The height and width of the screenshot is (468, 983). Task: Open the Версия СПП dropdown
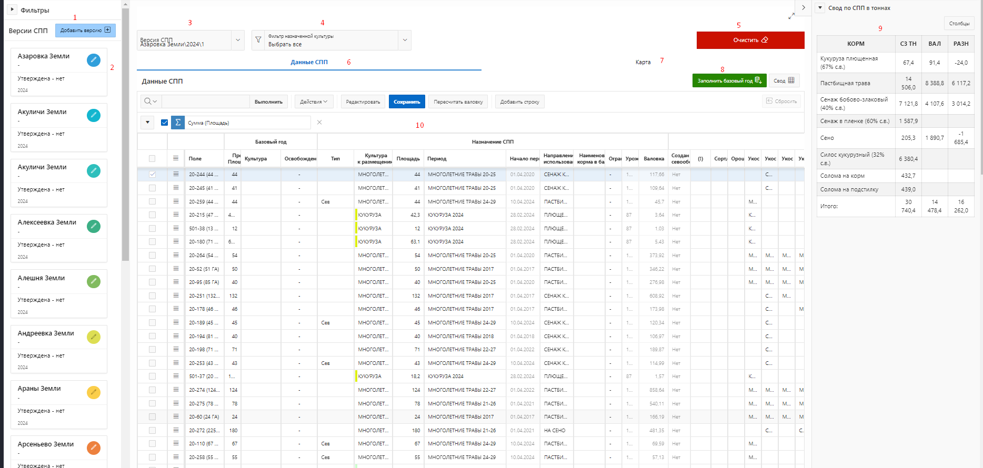pyautogui.click(x=238, y=40)
